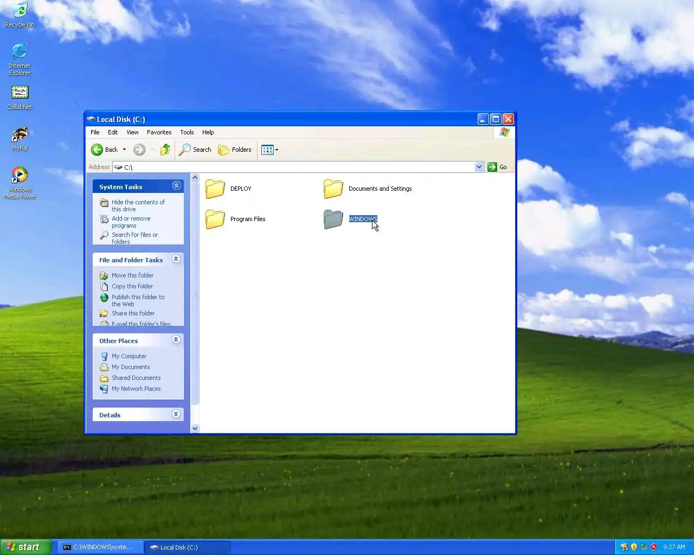The height and width of the screenshot is (555, 694).
Task: Click the task pane scrollbar down arrow
Action: coord(195,428)
